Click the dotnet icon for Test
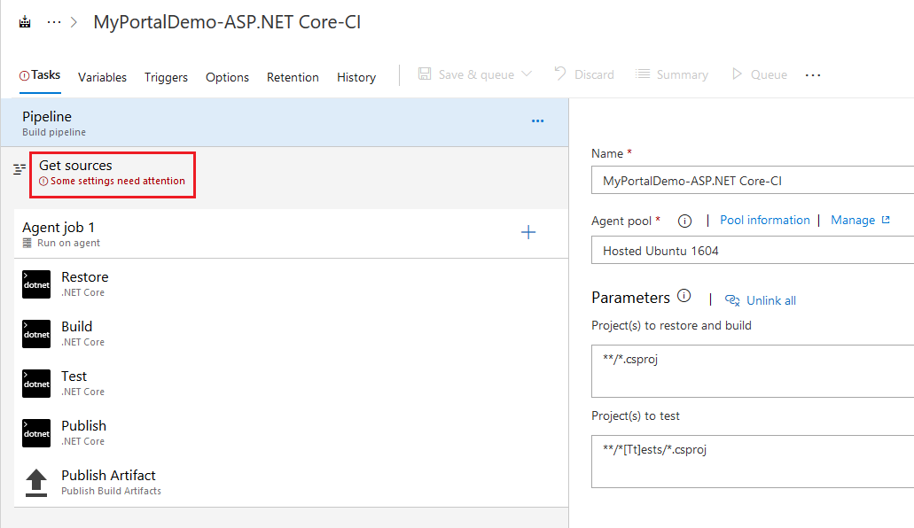This screenshot has width=914, height=528. [x=36, y=384]
